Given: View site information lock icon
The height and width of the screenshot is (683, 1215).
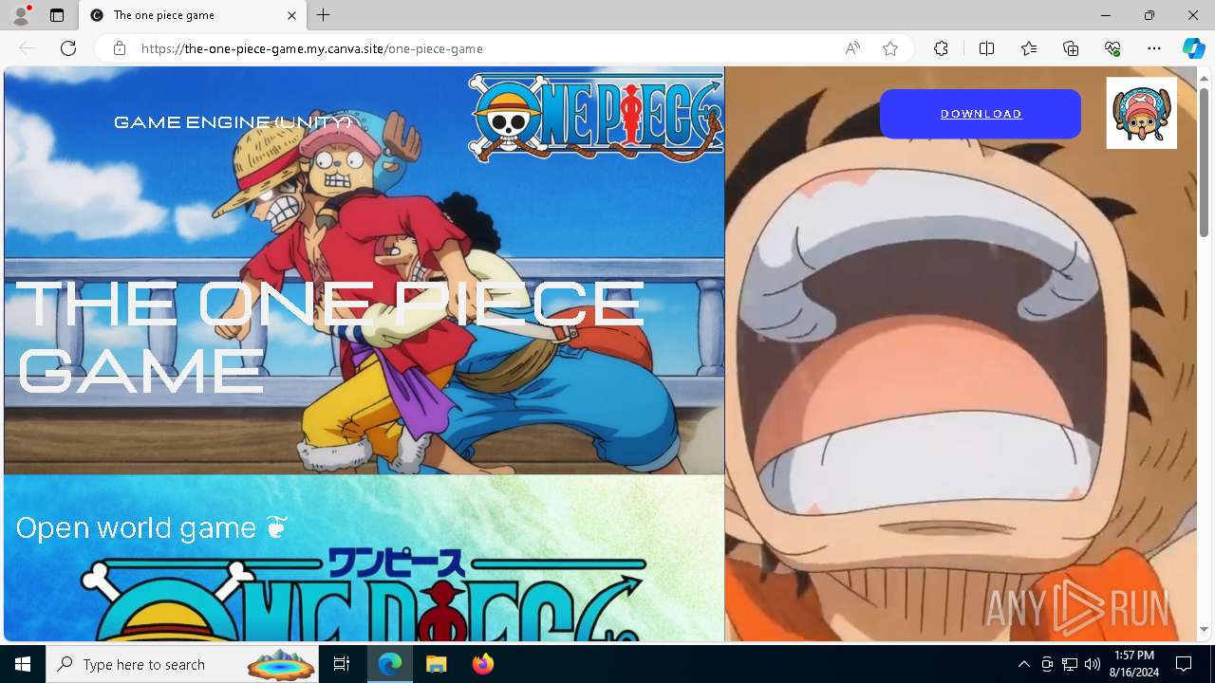Looking at the screenshot, I should [x=120, y=48].
